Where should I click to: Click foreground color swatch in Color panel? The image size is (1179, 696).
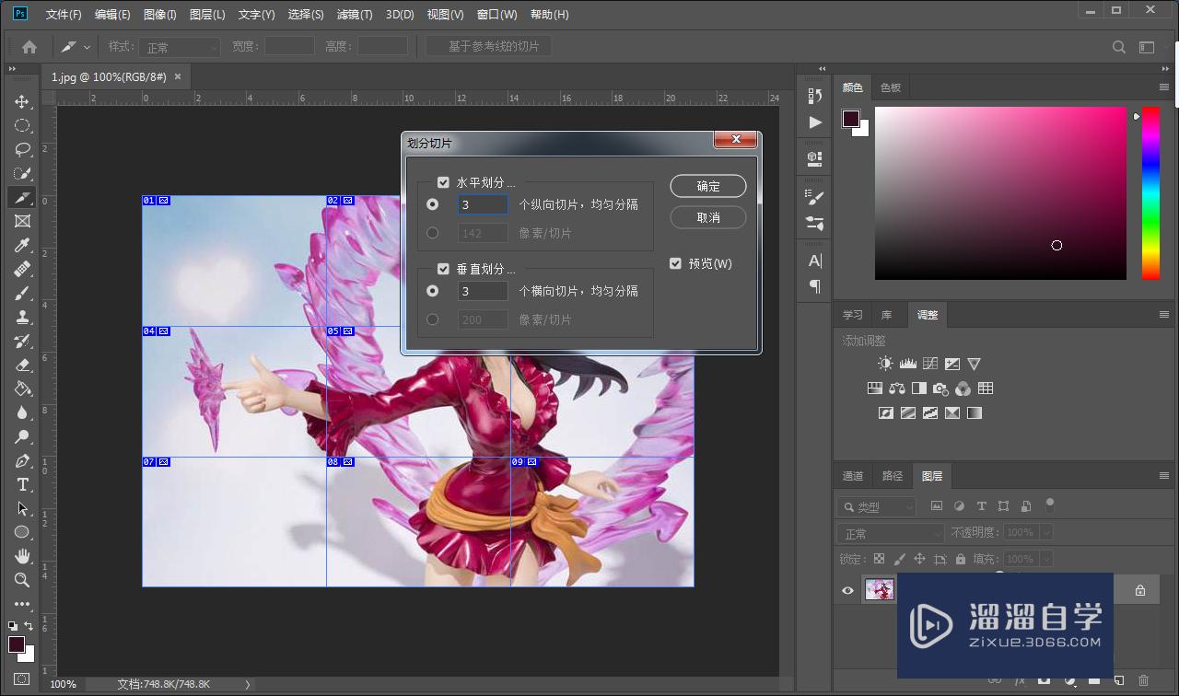(x=851, y=119)
